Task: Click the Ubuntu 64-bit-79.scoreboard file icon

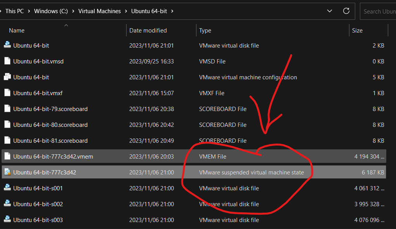Action: (x=7, y=109)
